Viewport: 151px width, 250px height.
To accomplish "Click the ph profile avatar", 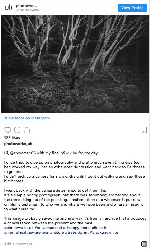I will 9,8.
